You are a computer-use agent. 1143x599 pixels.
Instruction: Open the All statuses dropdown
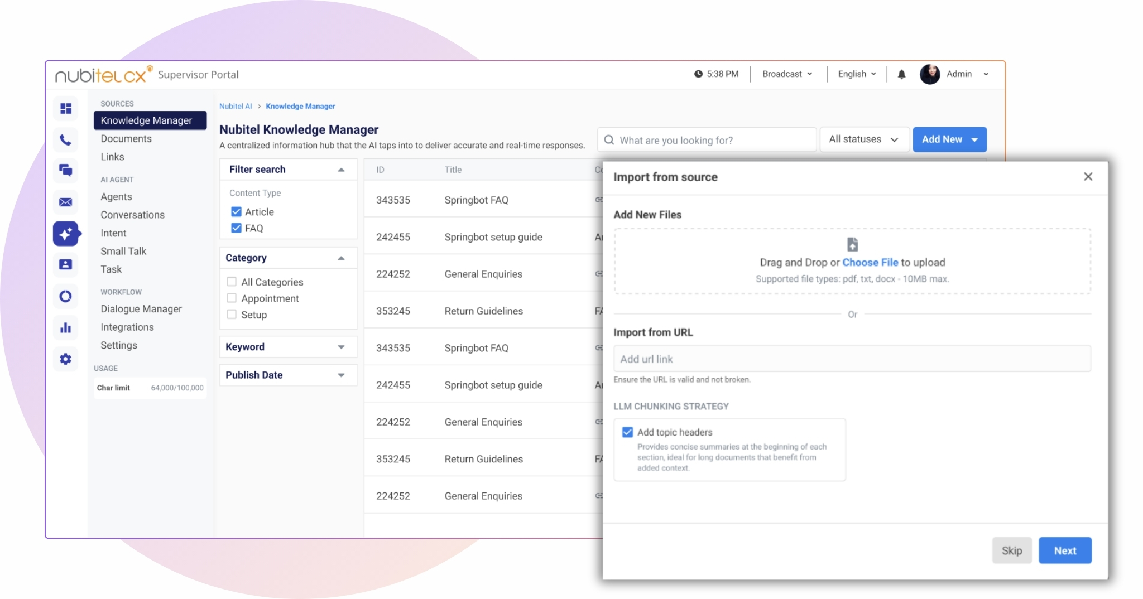tap(863, 139)
